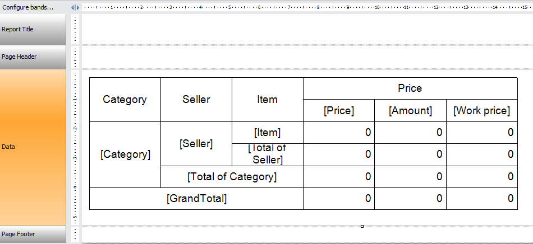
Task: Click the [Total of Seller] cell
Action: click(x=267, y=154)
